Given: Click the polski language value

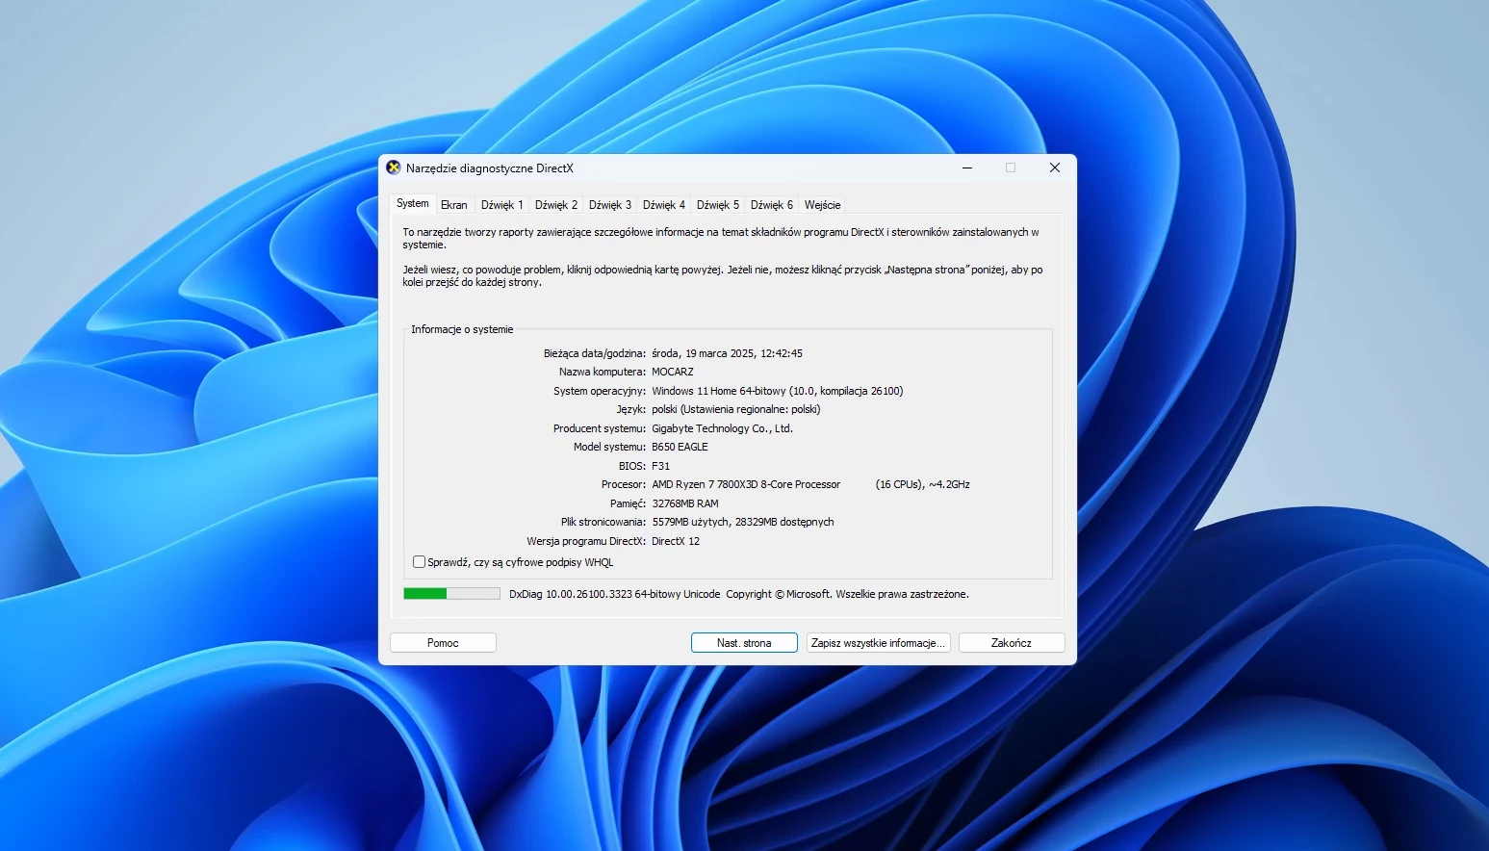Looking at the screenshot, I should [736, 409].
